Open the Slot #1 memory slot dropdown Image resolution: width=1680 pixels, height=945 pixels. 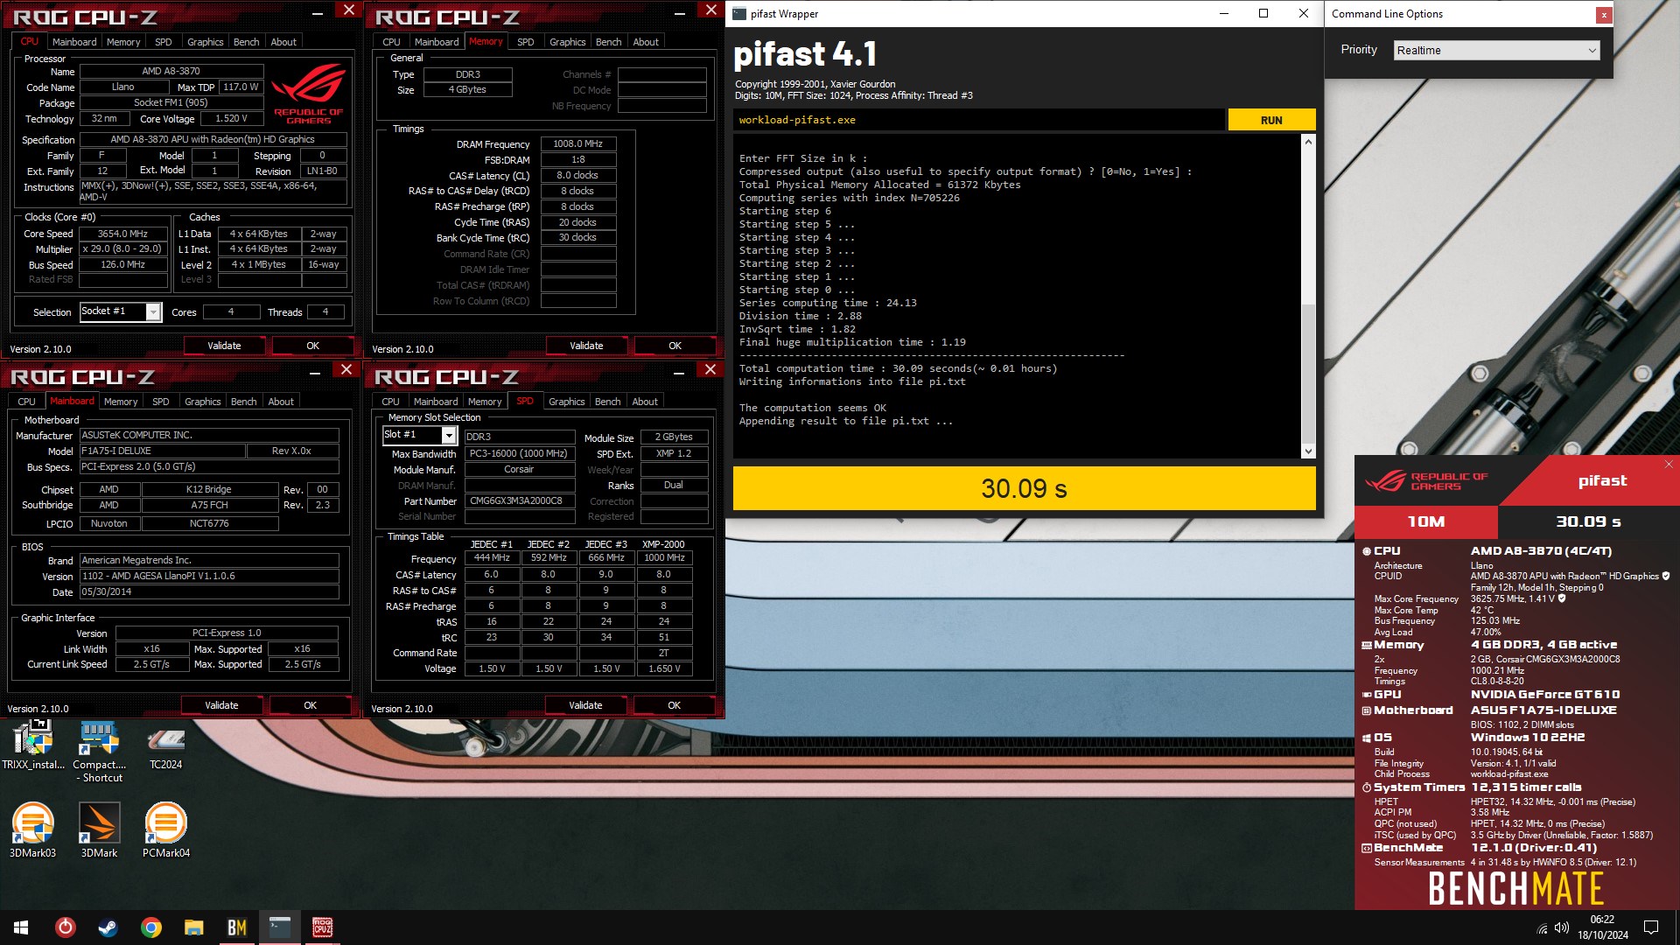[x=419, y=435]
